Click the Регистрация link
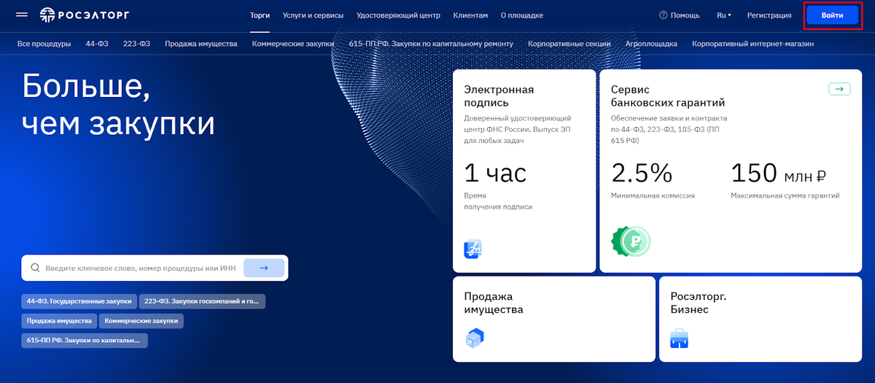The image size is (875, 383). [x=769, y=15]
